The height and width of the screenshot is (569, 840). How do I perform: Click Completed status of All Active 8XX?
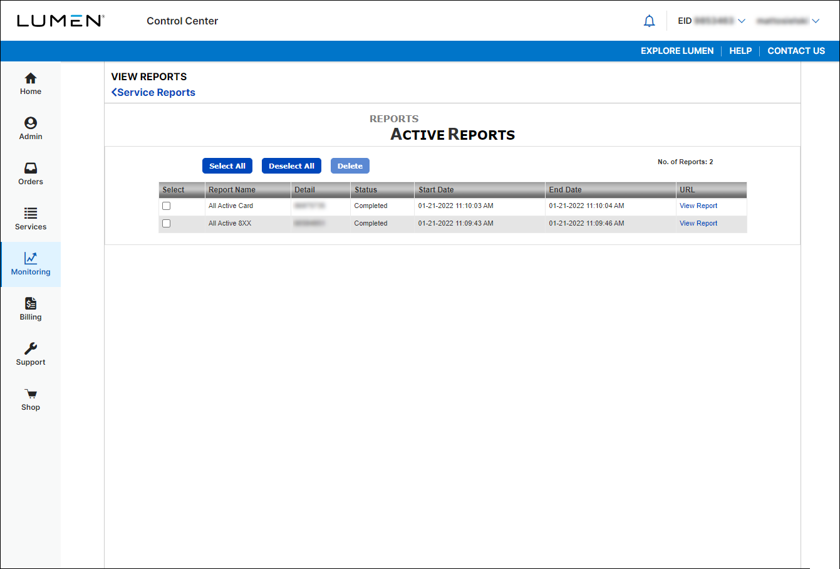coord(371,223)
